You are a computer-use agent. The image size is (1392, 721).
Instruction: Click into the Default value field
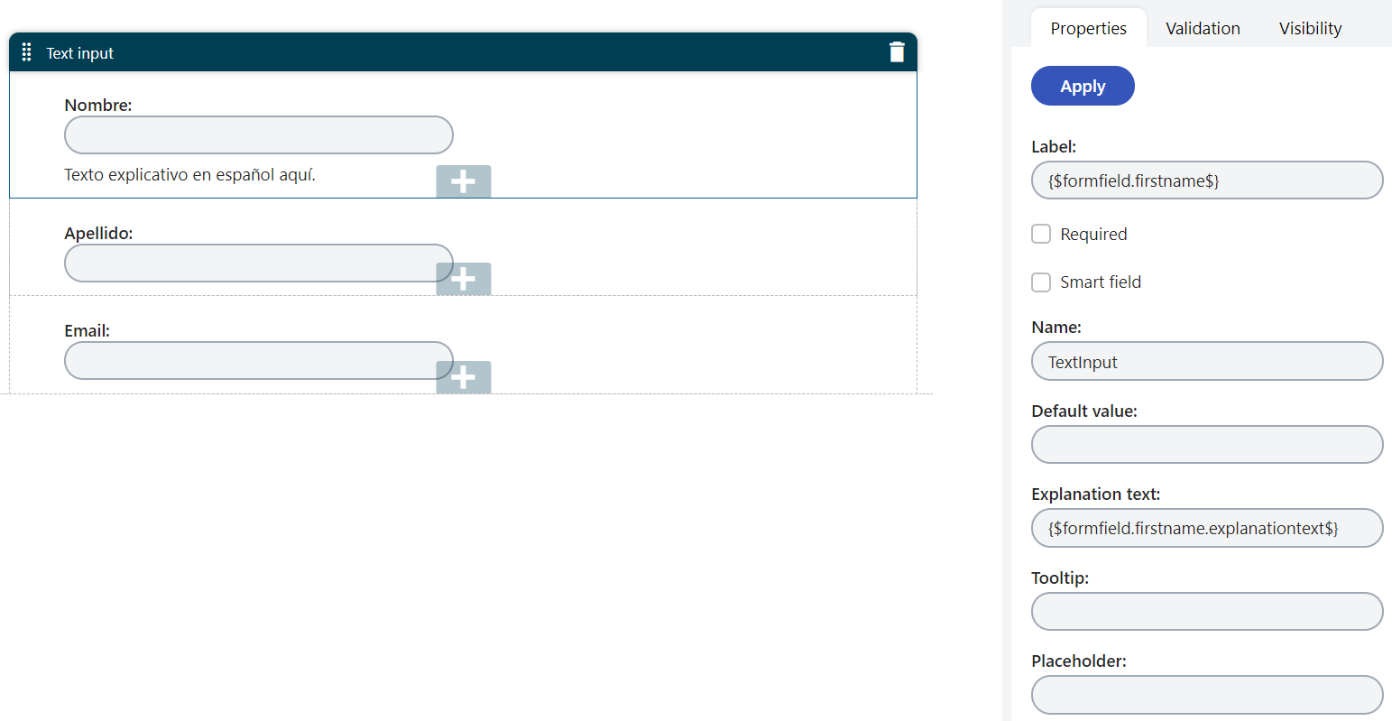(1207, 445)
